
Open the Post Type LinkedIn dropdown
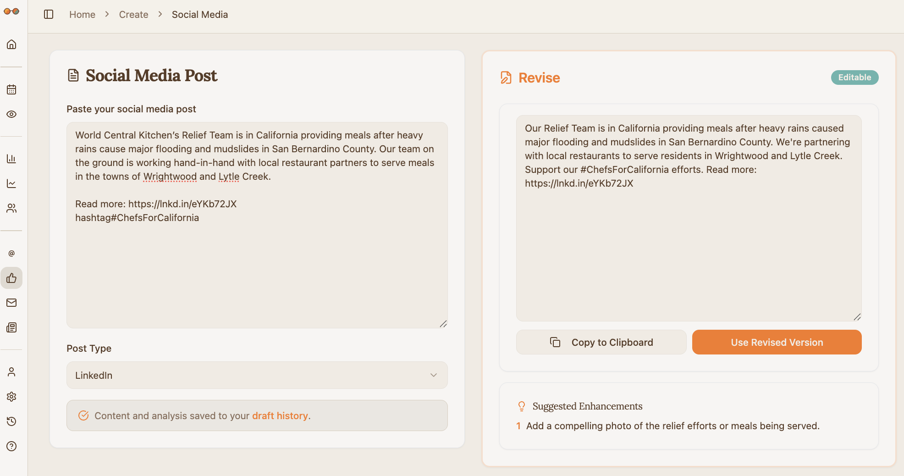click(257, 375)
